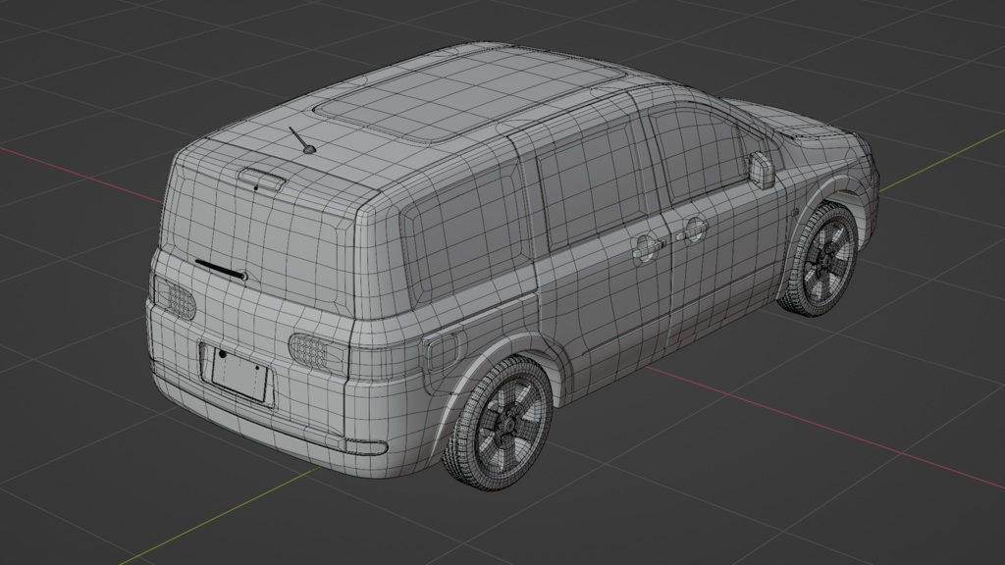Click the high-mount brake light above the rear window
The width and height of the screenshot is (1005, 565).
click(x=260, y=178)
